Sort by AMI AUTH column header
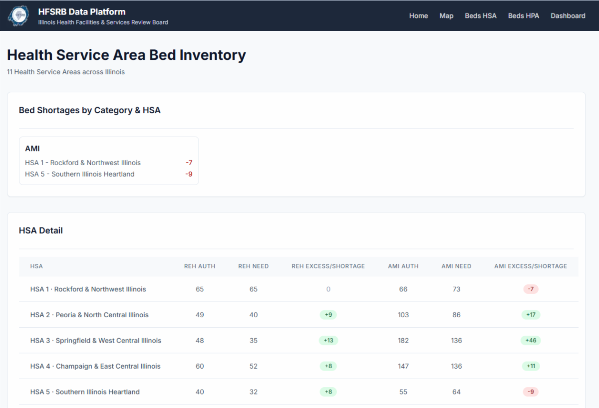This screenshot has height=408, width=599. pos(403,266)
